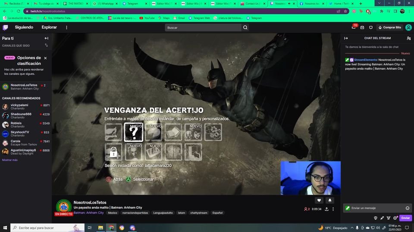This screenshot has width=414, height=232.
Task: Click the search magnifier button
Action: point(245,27)
